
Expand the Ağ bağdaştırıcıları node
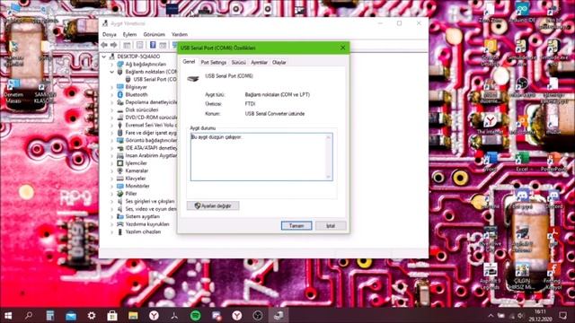[112, 64]
